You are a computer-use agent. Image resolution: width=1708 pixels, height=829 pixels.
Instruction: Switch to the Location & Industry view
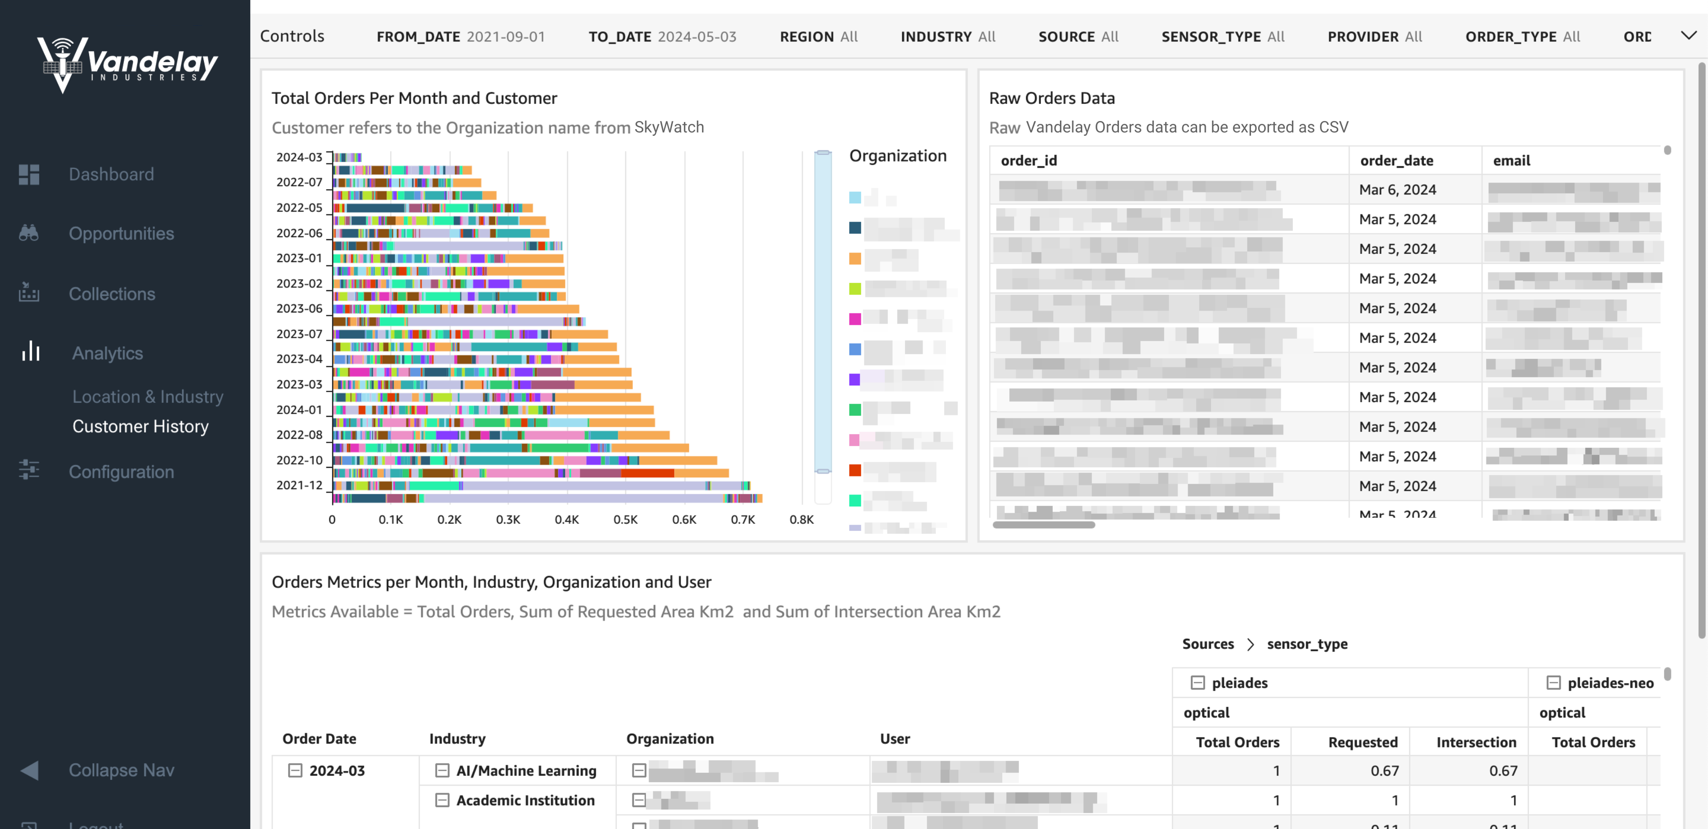pos(148,396)
